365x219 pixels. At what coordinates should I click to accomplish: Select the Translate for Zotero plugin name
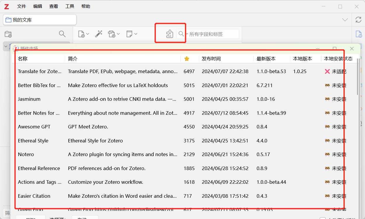(x=40, y=71)
